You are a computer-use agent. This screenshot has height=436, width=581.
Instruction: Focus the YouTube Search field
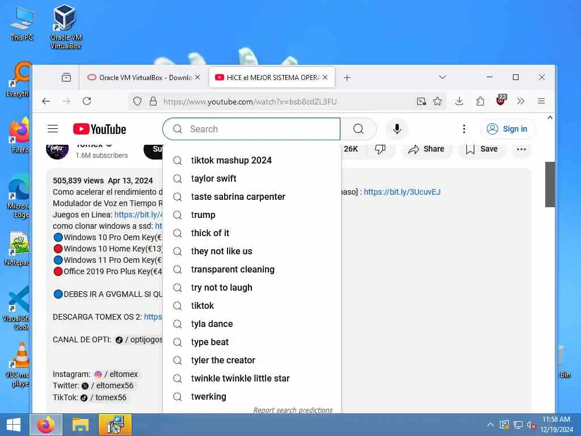point(251,129)
